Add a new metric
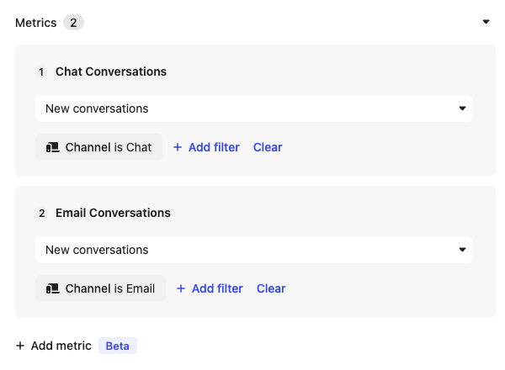The height and width of the screenshot is (370, 505). click(54, 346)
